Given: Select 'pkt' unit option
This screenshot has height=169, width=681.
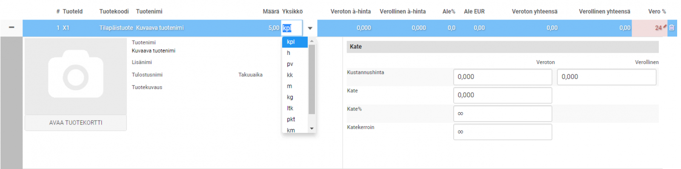Looking at the screenshot, I should pos(295,119).
